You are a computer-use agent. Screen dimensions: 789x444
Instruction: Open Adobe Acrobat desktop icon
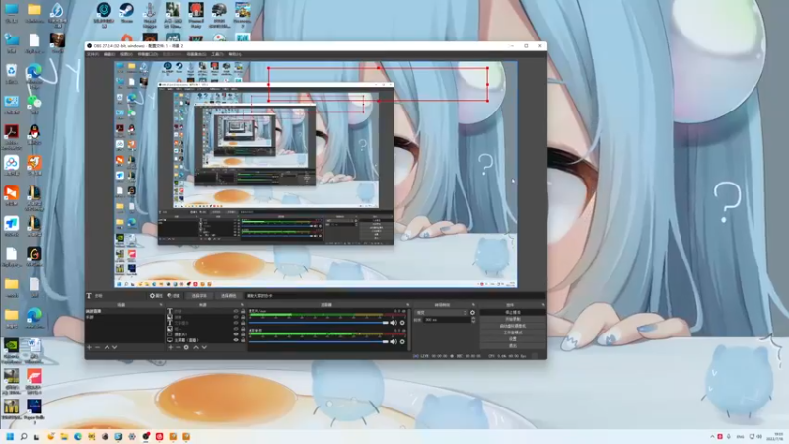click(11, 136)
